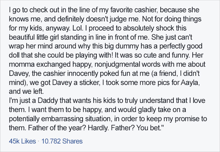Open the 10.782 Shares link

(x=62, y=141)
